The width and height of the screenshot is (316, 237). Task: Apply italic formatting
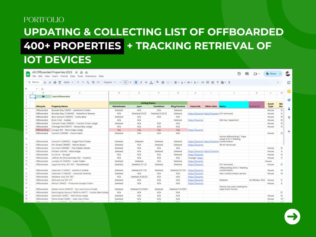pos(141,82)
